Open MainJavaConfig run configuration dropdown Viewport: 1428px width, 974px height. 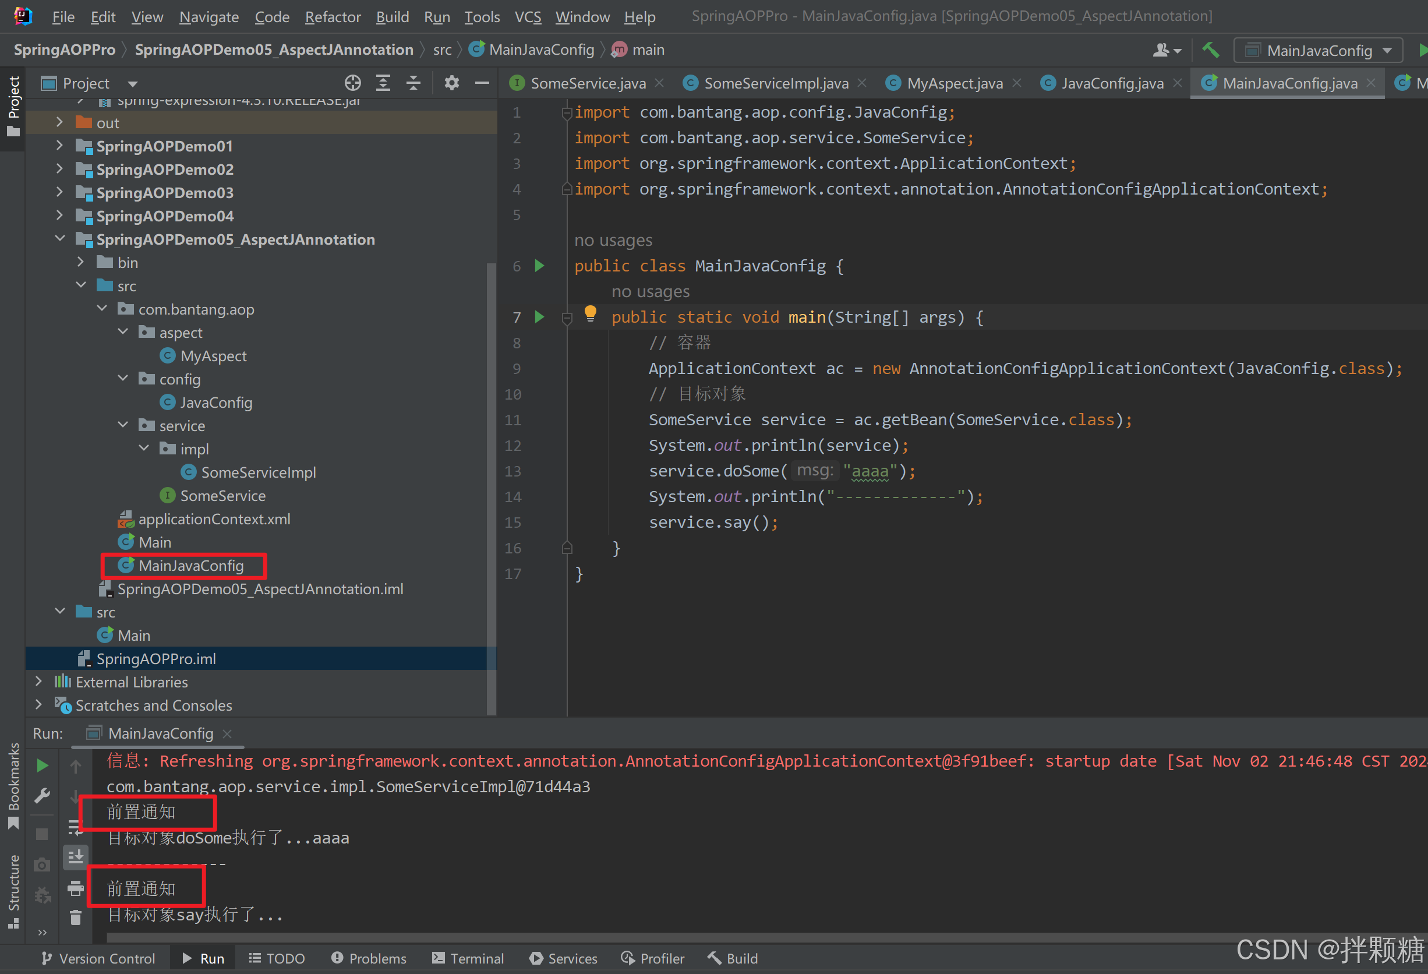click(1318, 51)
